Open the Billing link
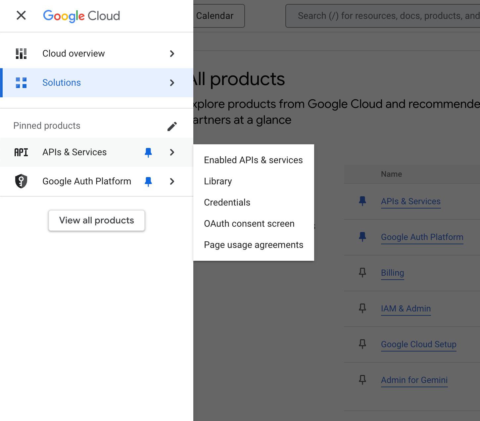Image resolution: width=480 pixels, height=421 pixels. point(393,273)
